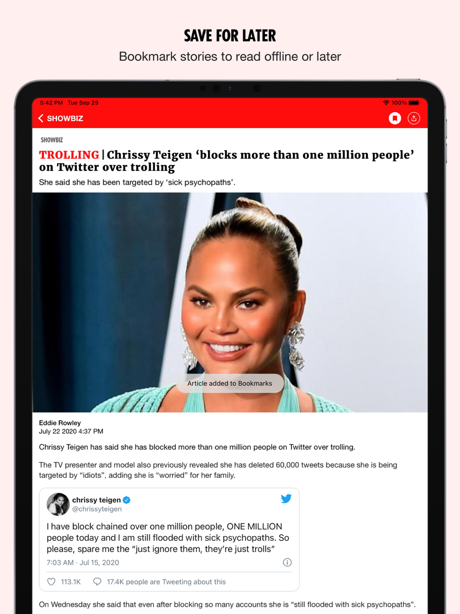Go back using the chevron arrow
The width and height of the screenshot is (460, 614).
(x=41, y=118)
